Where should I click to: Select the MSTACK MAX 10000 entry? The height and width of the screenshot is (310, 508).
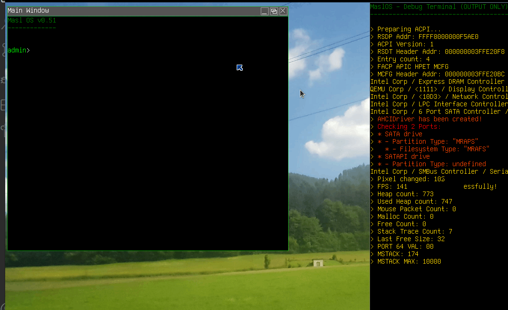[409, 261]
